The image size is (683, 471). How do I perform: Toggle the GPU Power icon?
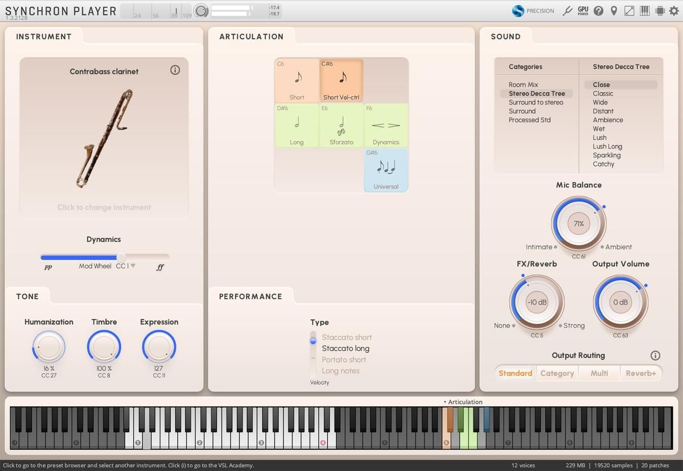pyautogui.click(x=583, y=11)
